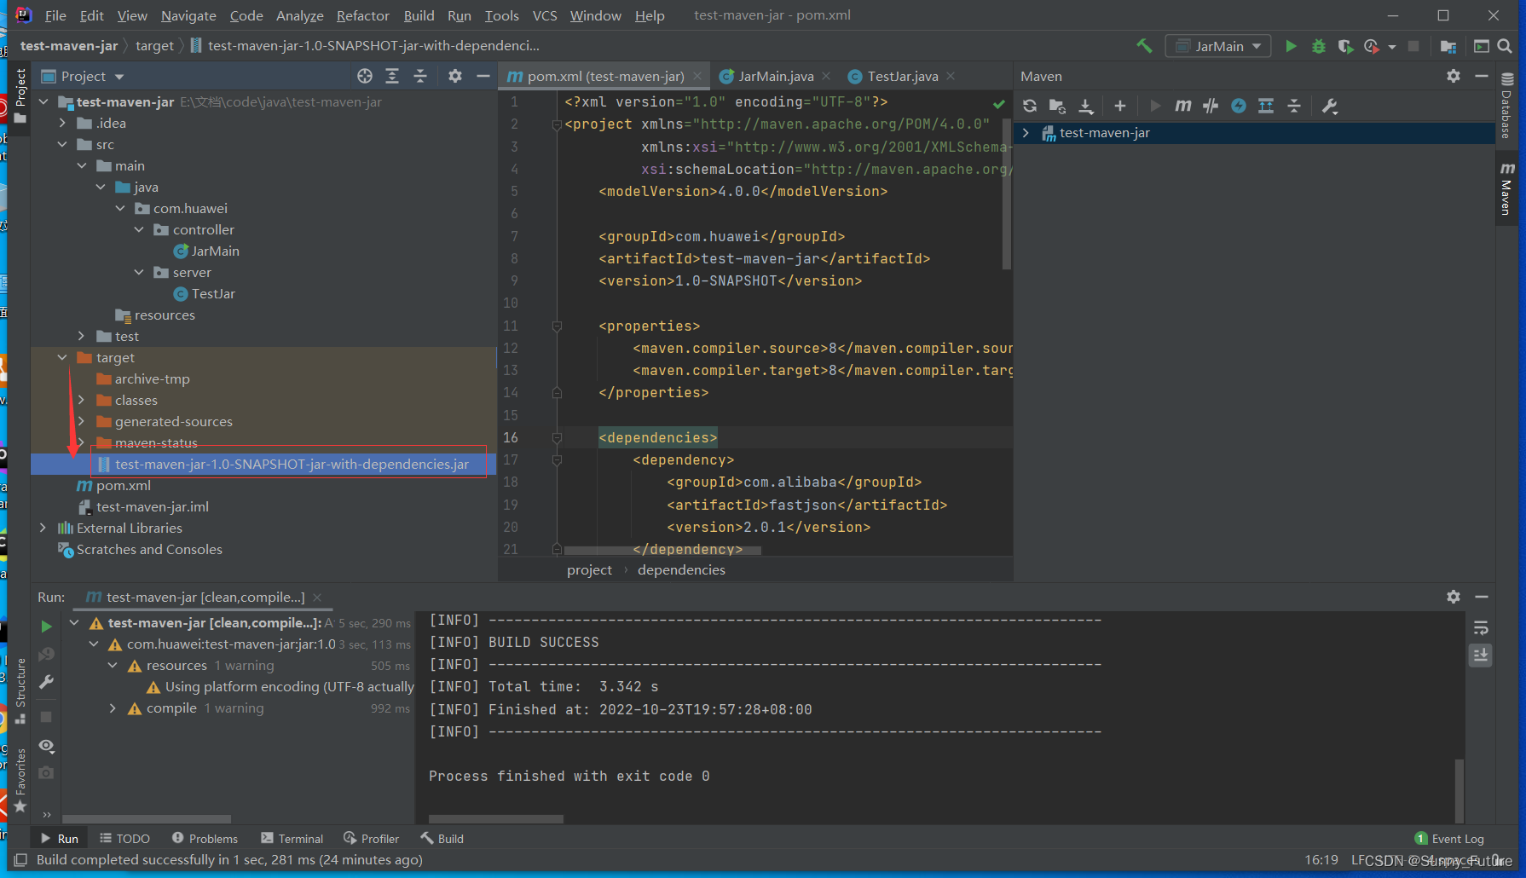Toggle soft-wrap in Run console

1481,628
